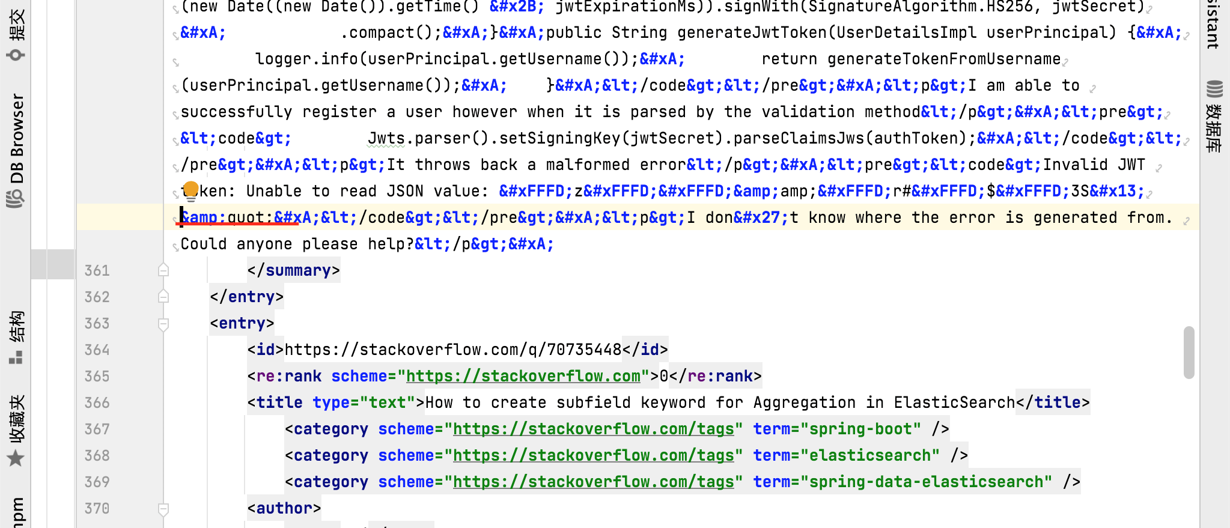Click 'Could anyone please help?' text

pos(297,244)
